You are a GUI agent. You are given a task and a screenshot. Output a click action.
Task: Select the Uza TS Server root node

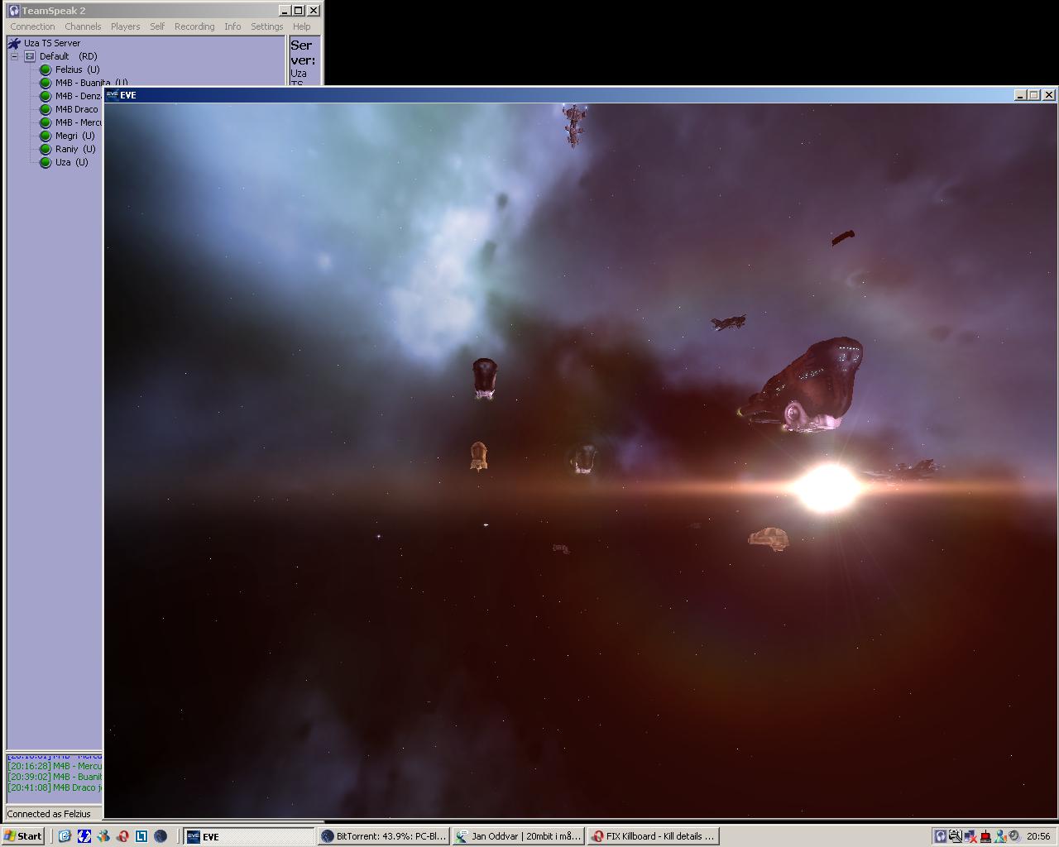tap(52, 43)
